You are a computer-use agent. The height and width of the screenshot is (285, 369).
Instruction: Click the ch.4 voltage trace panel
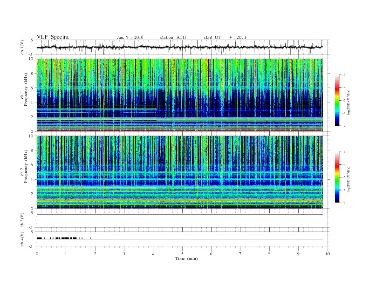pyautogui.click(x=183, y=239)
